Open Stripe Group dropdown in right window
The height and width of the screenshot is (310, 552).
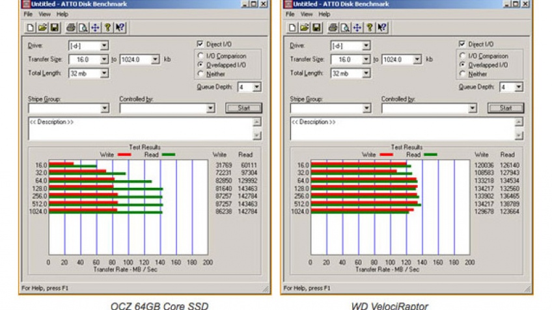(366, 108)
